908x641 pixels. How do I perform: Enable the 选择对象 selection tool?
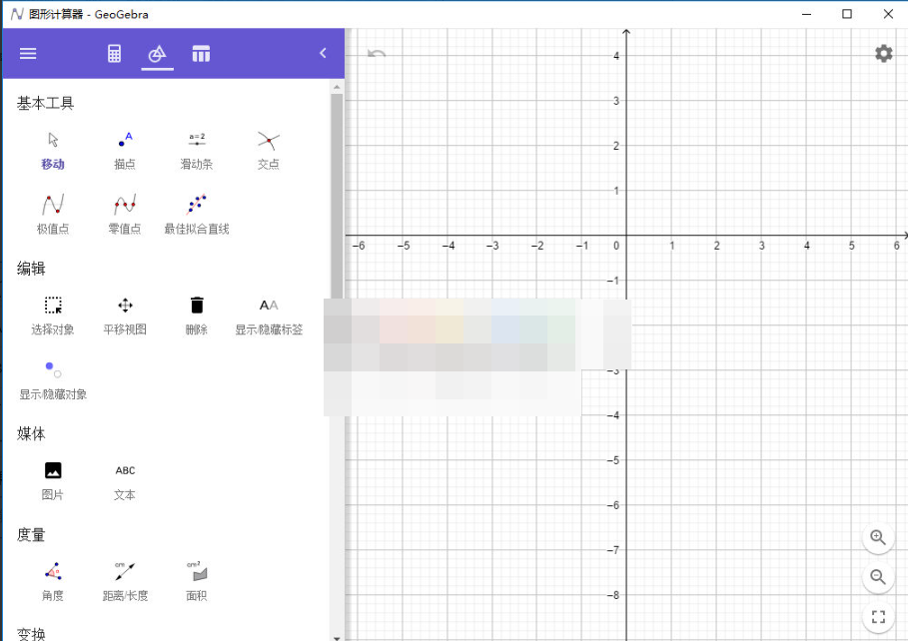[x=51, y=313]
